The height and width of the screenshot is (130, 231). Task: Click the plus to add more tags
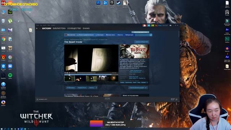[147, 83]
